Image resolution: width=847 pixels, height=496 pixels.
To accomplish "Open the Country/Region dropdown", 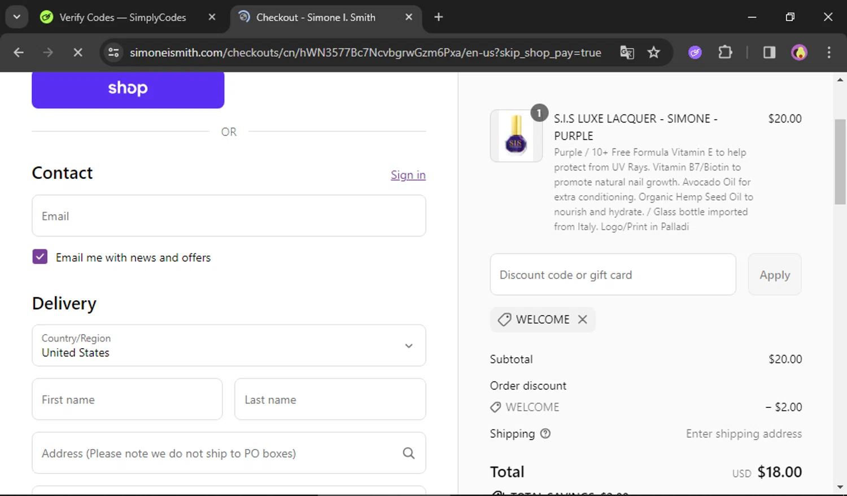I will tap(229, 345).
